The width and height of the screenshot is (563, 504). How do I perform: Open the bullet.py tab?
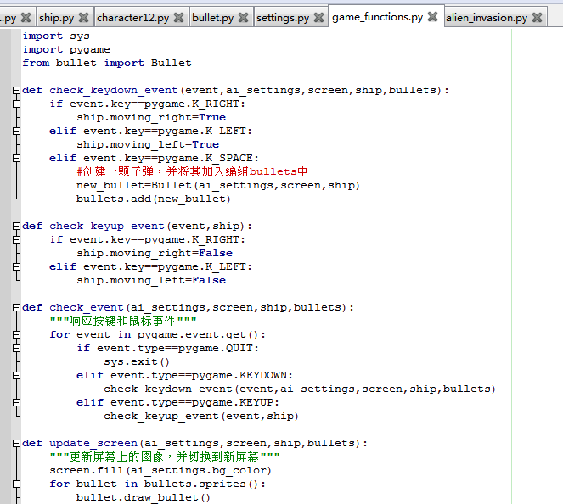click(212, 17)
